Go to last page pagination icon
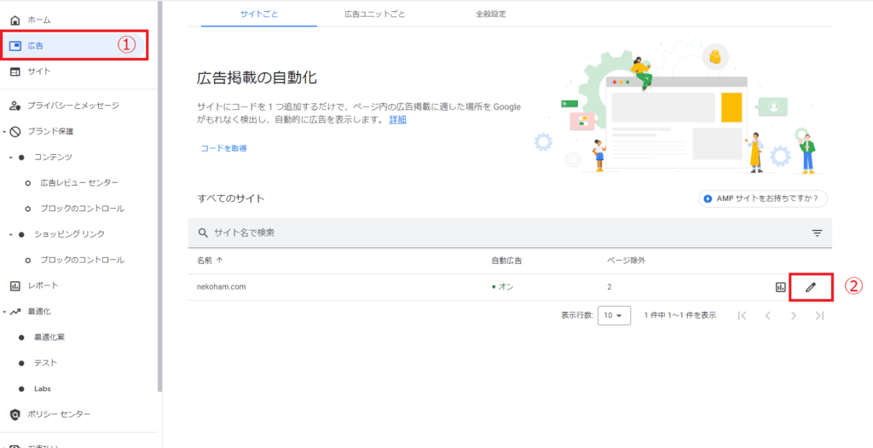873x448 pixels. 819,315
